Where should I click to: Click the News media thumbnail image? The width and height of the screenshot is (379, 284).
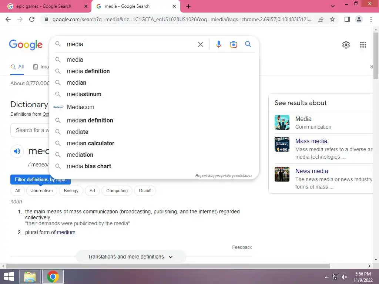click(282, 174)
